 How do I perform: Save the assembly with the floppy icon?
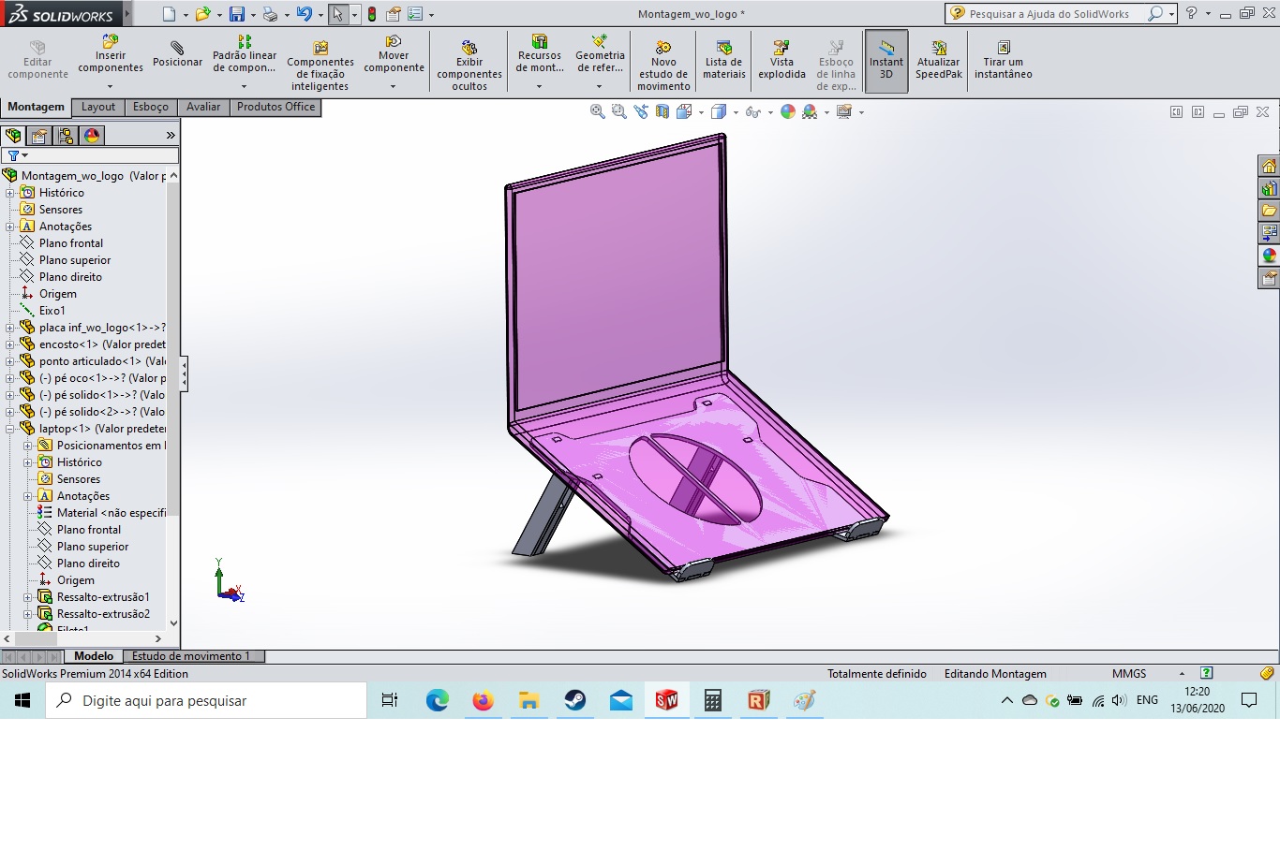click(x=237, y=14)
